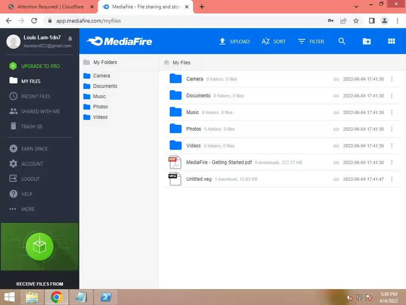The height and width of the screenshot is (305, 406).
Task: Click the green box download promo icon
Action: (x=40, y=246)
